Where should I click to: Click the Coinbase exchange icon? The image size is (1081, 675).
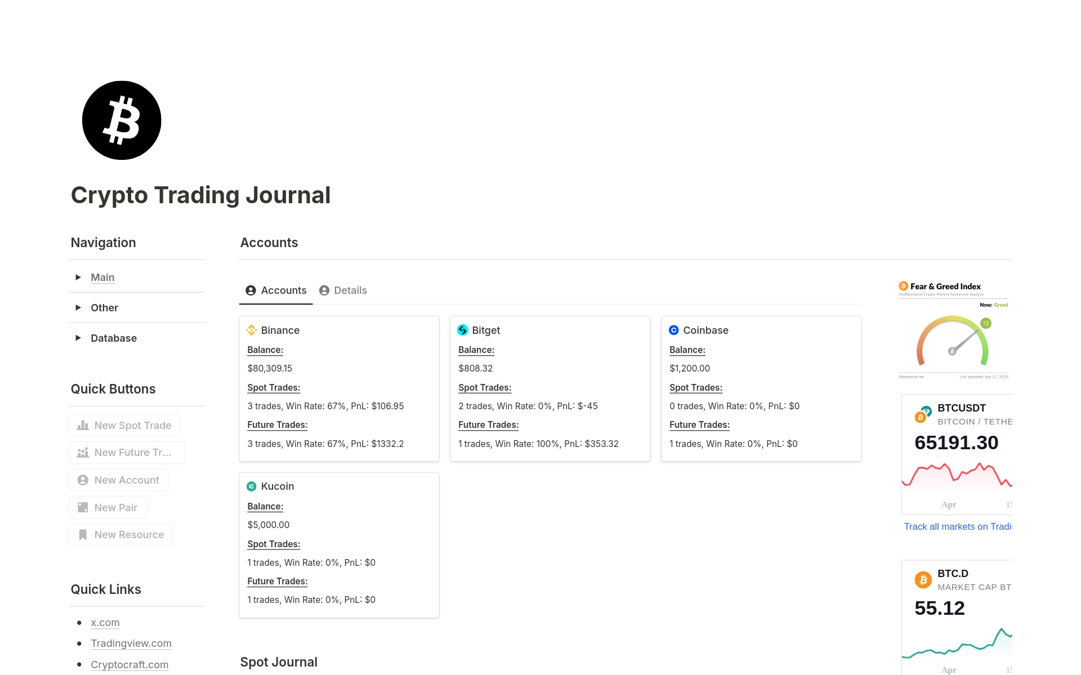coord(674,330)
